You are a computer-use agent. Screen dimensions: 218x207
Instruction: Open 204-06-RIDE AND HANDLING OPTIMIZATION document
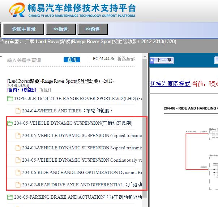(82, 173)
